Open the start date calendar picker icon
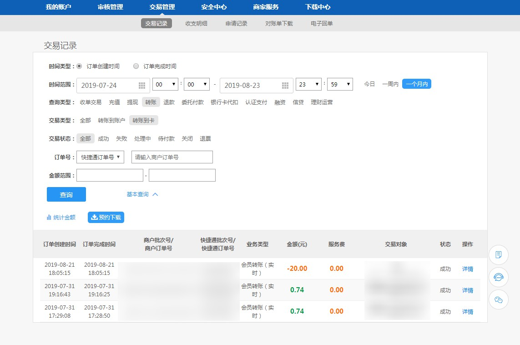Screen dimensions: 520x345 142,86
